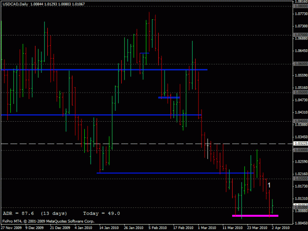Select the long blue line near 1.04200
The height and width of the screenshot is (231, 308).
point(102,115)
